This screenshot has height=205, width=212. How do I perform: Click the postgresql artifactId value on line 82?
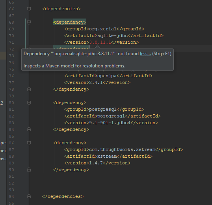pos(111,116)
